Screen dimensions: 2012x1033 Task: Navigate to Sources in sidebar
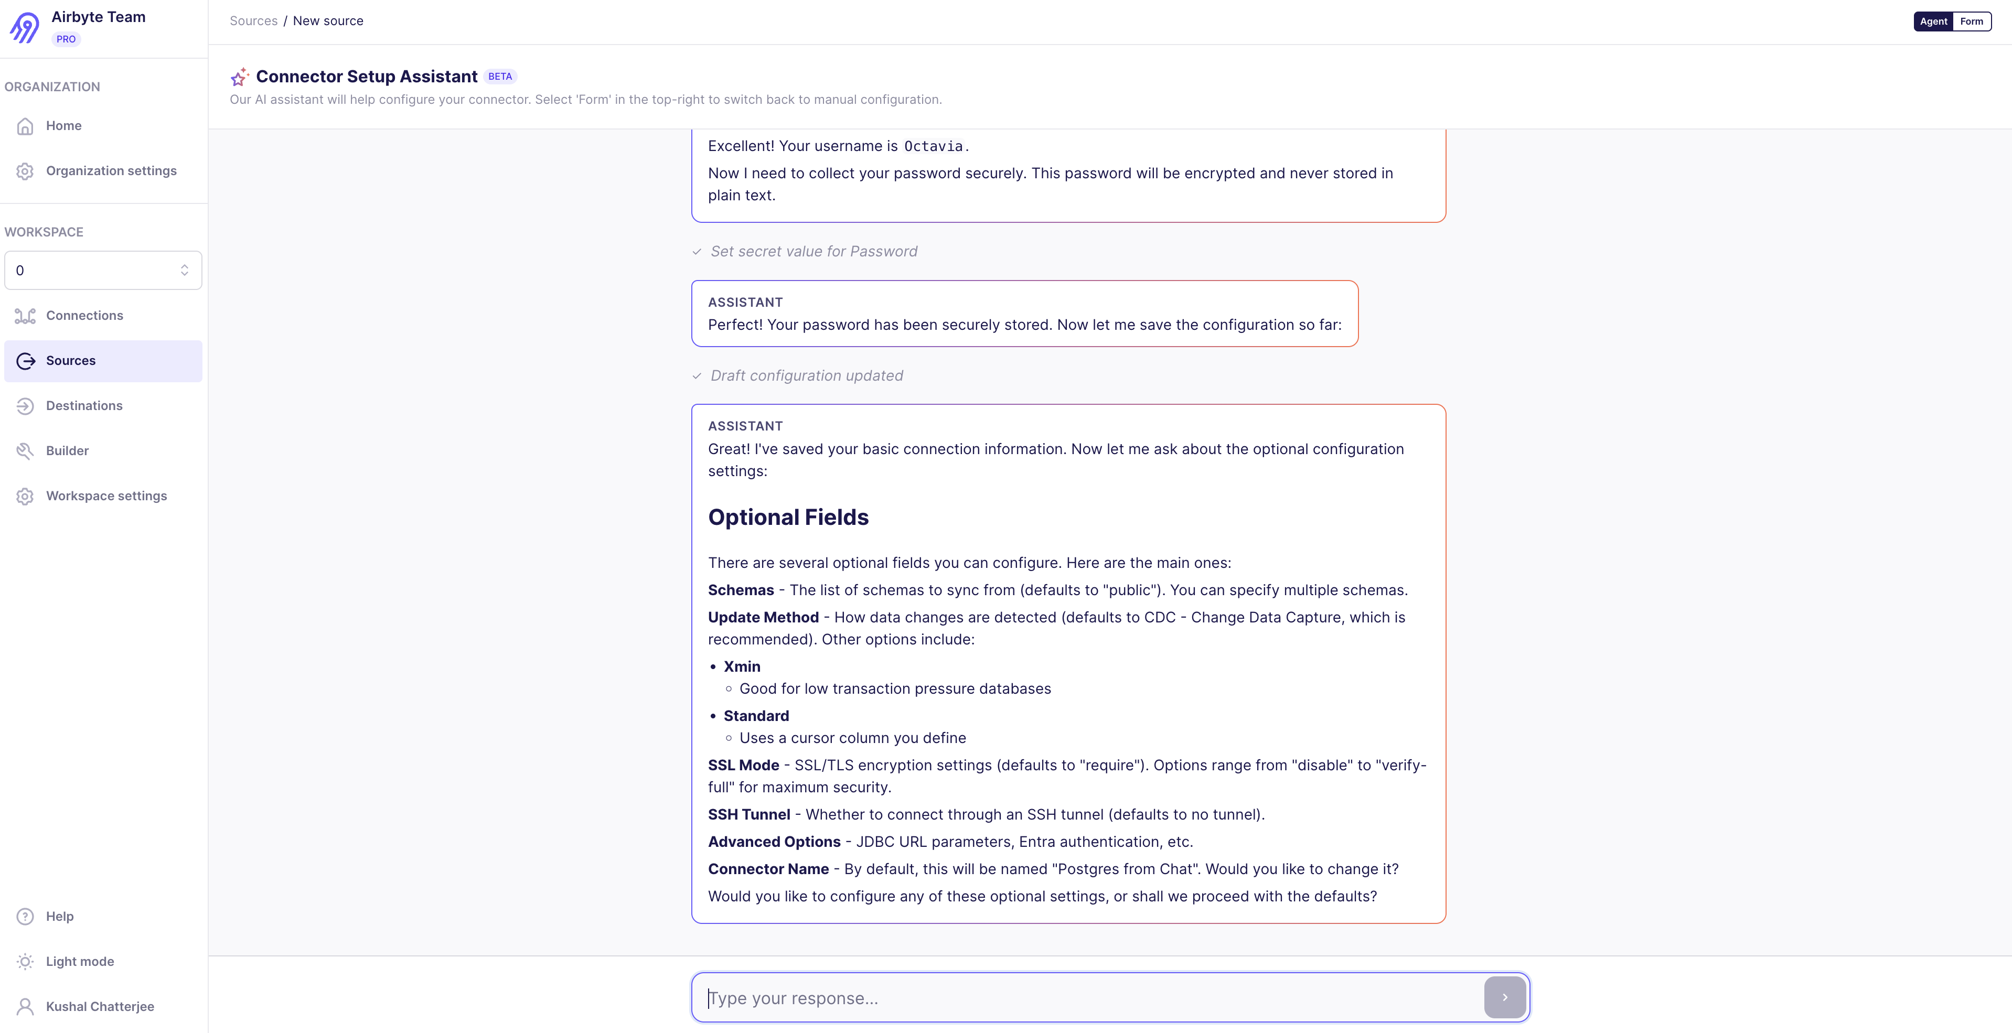tap(70, 361)
